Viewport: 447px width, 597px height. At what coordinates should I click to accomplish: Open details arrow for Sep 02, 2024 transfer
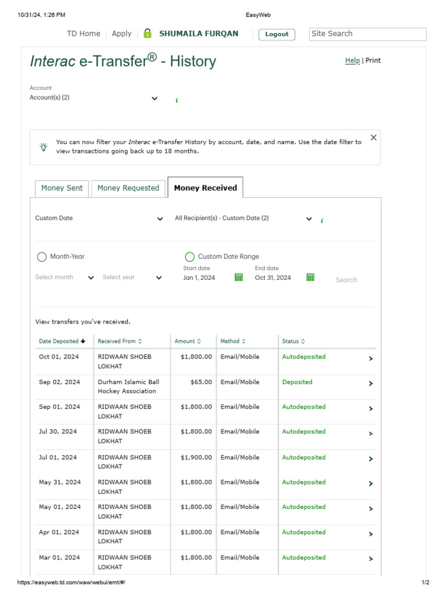[x=371, y=384]
